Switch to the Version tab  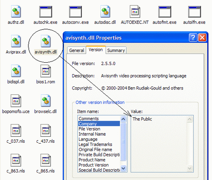(x=96, y=50)
